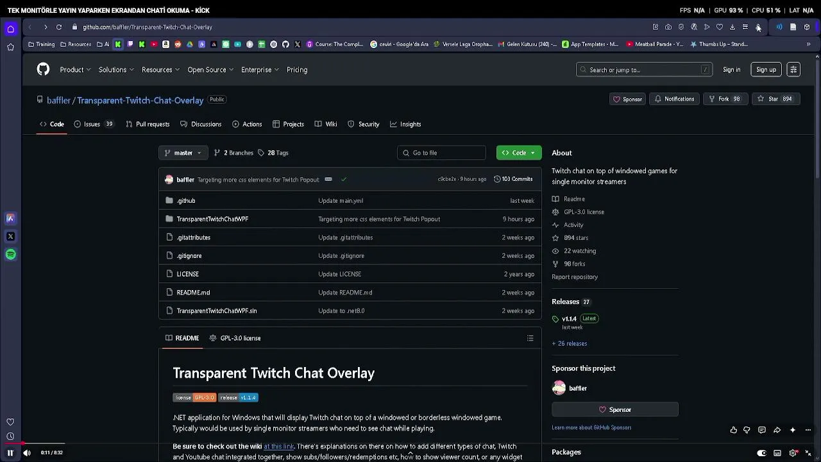This screenshot has width=821, height=462.
Task: Open the green Code dropdown
Action: 519,153
